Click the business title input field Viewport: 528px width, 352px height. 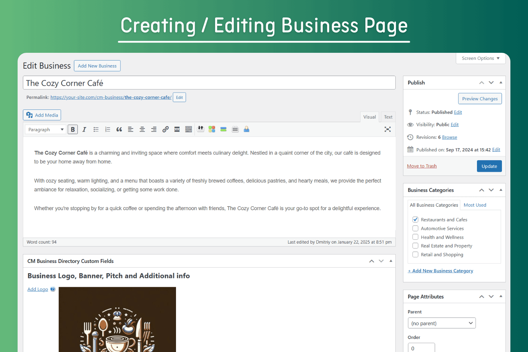click(209, 83)
